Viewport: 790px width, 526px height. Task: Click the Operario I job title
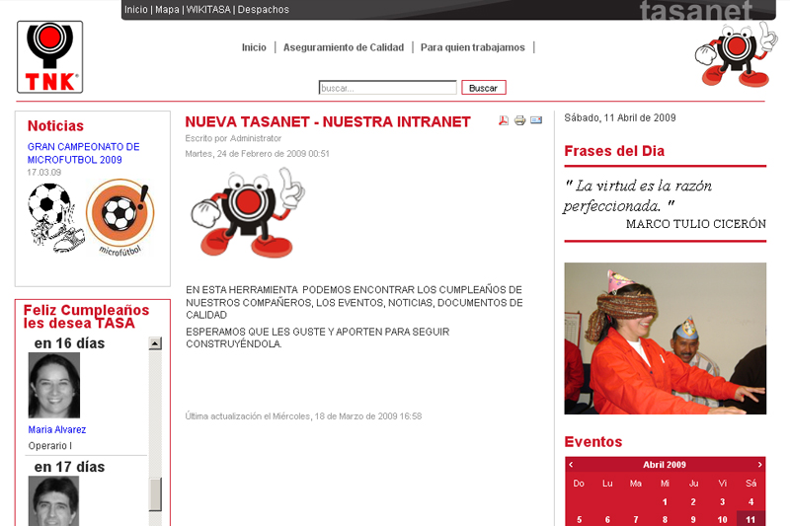(50, 445)
